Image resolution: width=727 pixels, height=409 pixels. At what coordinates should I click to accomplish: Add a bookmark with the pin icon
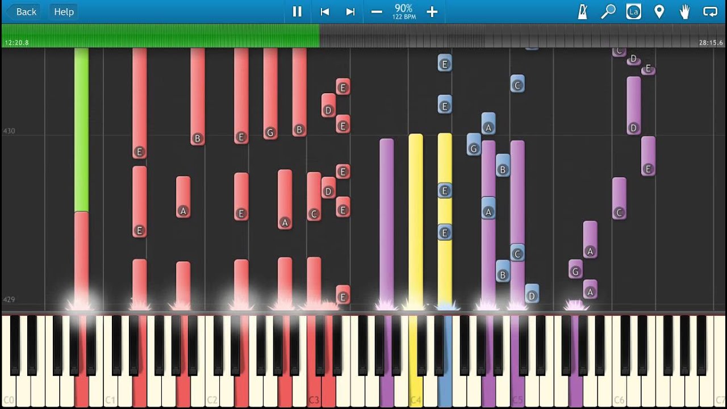(x=659, y=11)
